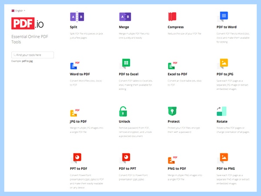Open the Merge tool icon
The image size is (261, 196).
(125, 17)
